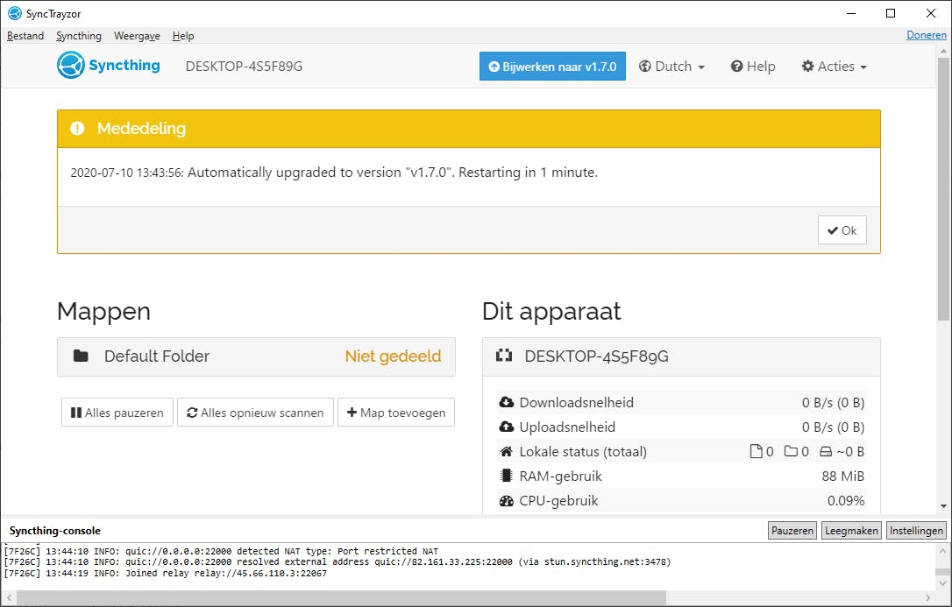
Task: Click the 88 MiB RAM value
Action: (842, 476)
